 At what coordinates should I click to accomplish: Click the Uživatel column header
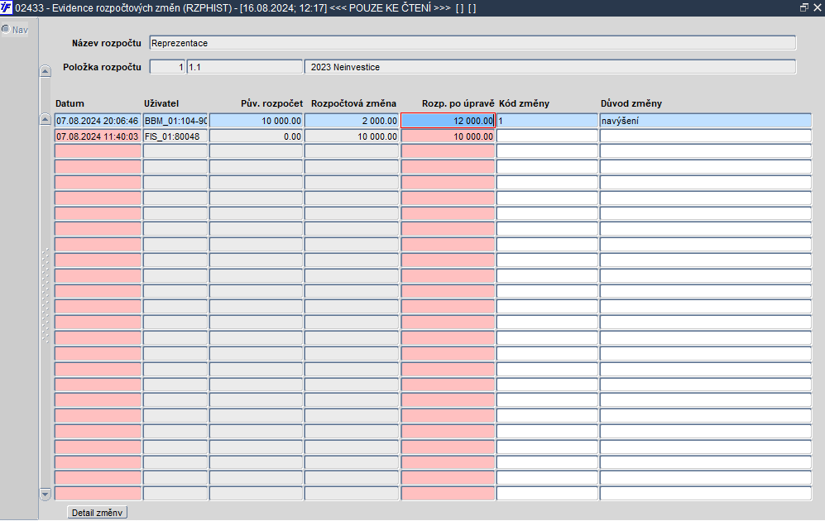pyautogui.click(x=161, y=103)
